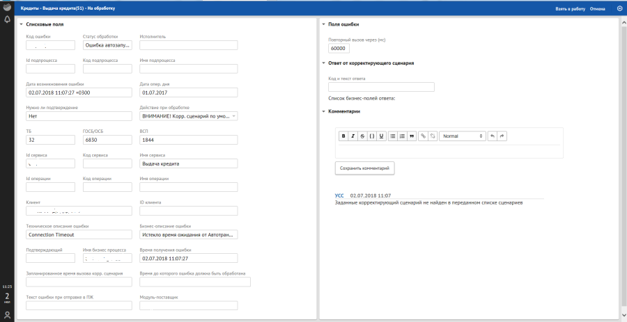
Task: Click the Повторный вызов через field
Action: point(339,48)
